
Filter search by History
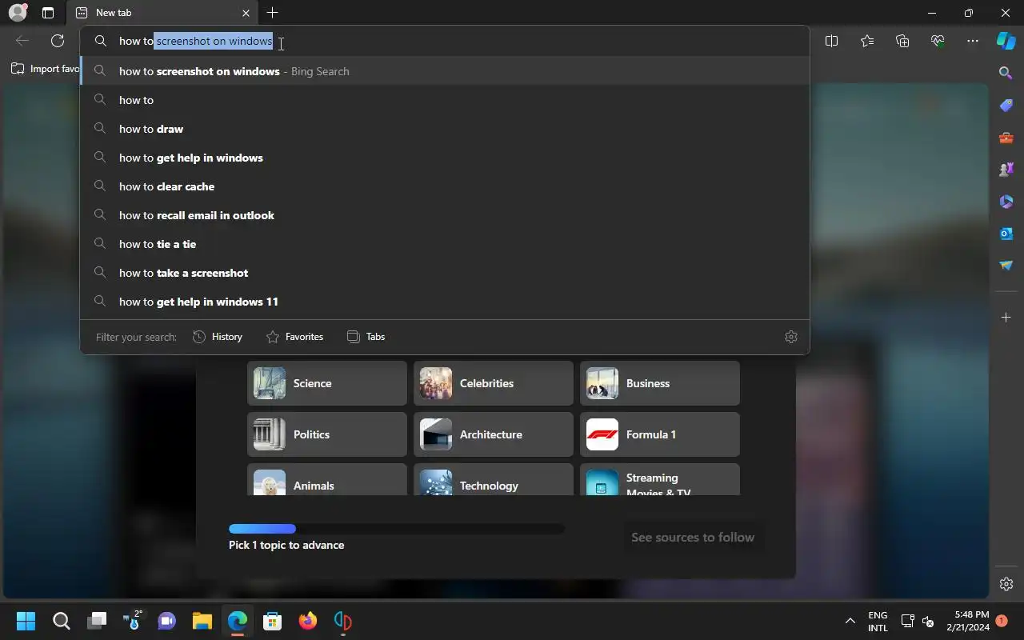coord(218,337)
